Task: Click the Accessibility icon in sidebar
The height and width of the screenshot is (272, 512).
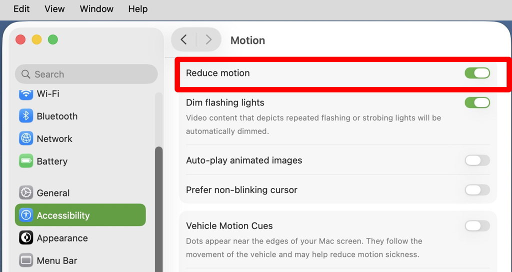Action: pyautogui.click(x=26, y=215)
